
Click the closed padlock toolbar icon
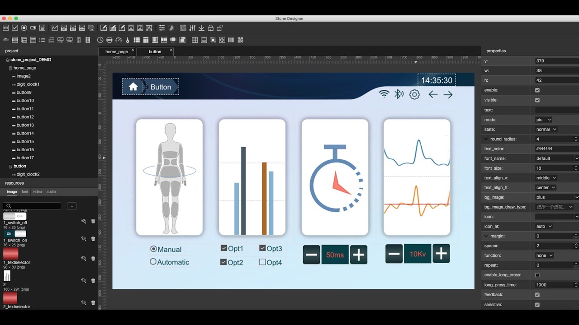tap(210, 28)
